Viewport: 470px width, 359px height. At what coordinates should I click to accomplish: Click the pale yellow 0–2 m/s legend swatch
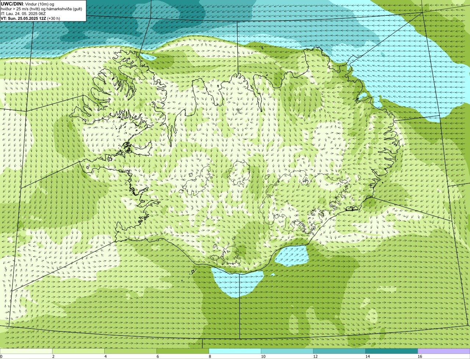point(26,351)
